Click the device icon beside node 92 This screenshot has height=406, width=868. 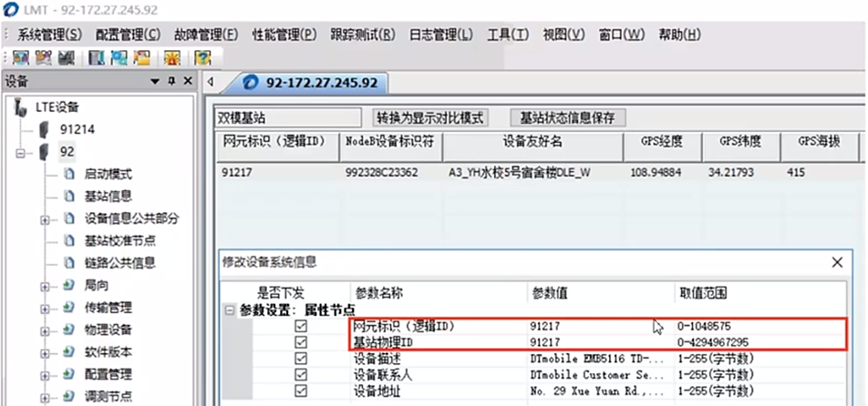click(x=44, y=152)
